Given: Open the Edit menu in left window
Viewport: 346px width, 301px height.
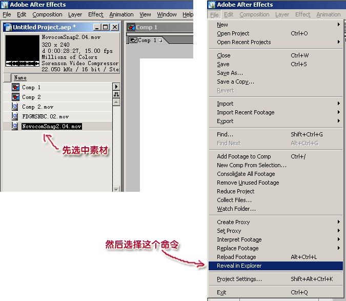Looking at the screenshot, I should (x=22, y=14).
